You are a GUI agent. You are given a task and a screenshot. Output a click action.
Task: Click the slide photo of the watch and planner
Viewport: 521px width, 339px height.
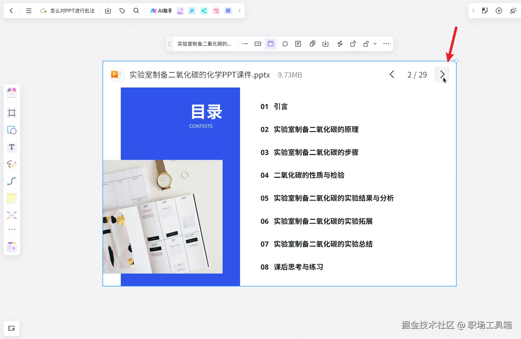pyautogui.click(x=163, y=217)
